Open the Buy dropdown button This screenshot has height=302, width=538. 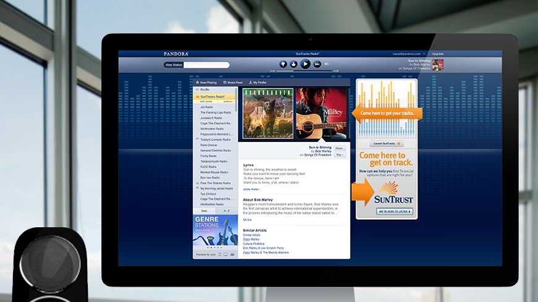(x=339, y=155)
